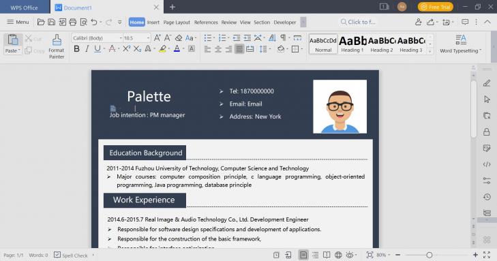Screen dimensions: 497x261
Task: Expand the bullet list options
Action: click(214, 38)
